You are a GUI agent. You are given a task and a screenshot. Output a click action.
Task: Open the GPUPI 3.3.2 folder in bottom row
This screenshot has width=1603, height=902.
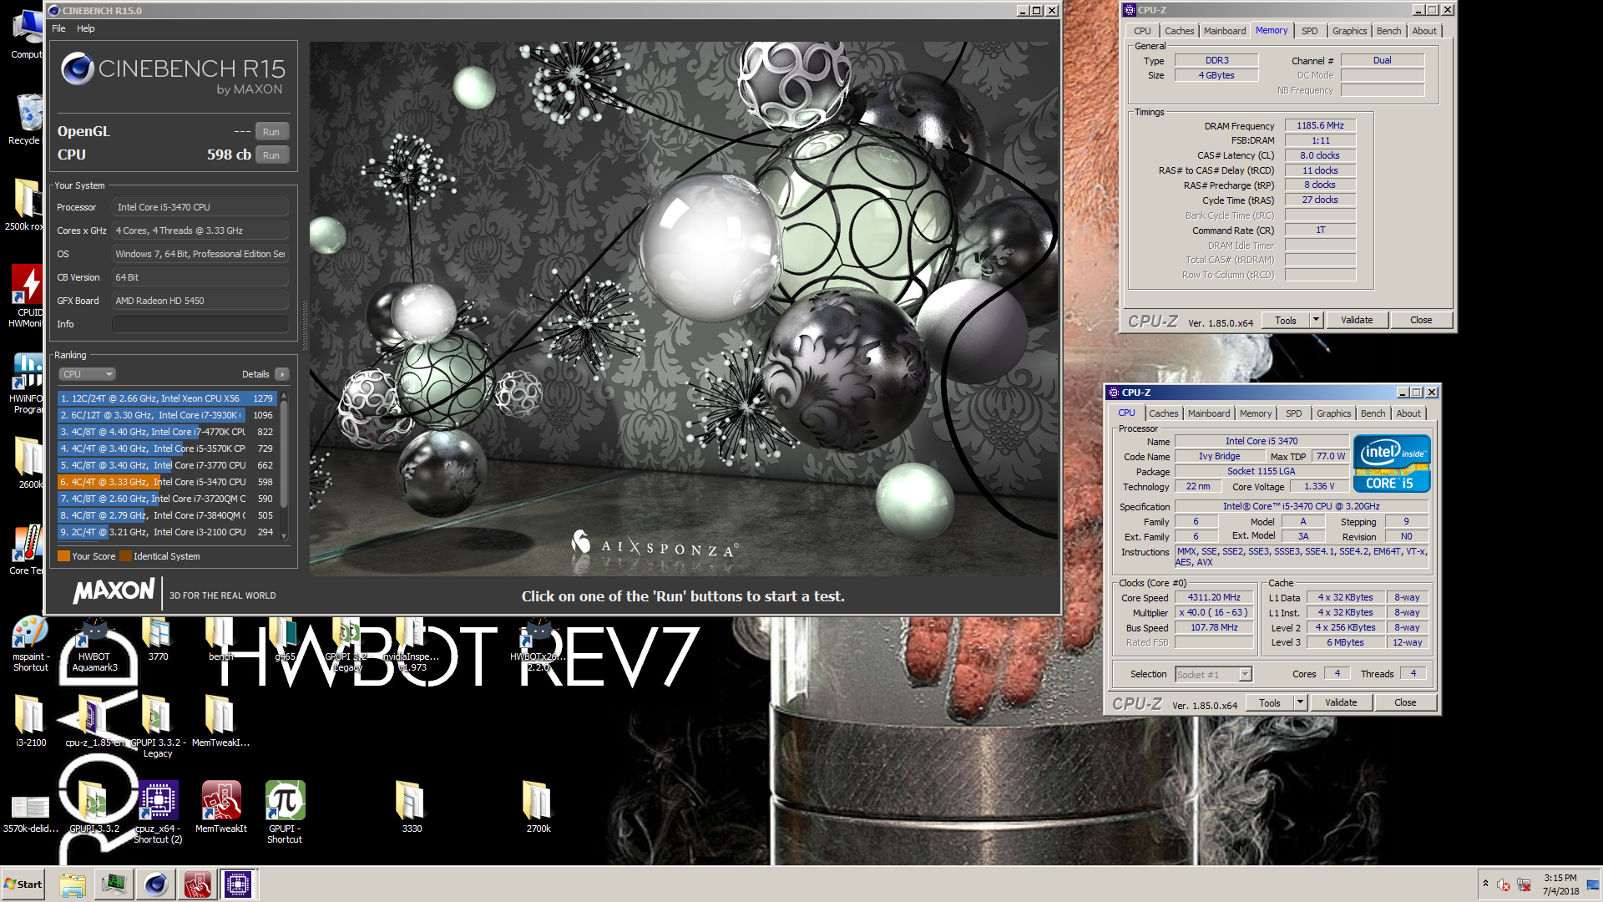tap(94, 807)
